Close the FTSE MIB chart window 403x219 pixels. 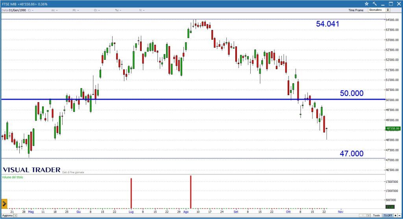click(399, 4)
